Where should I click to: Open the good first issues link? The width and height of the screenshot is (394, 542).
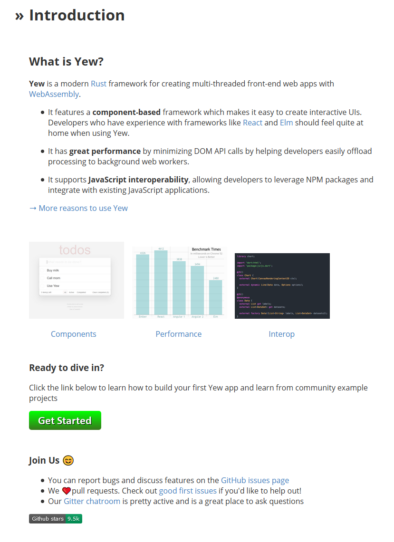[188, 491]
